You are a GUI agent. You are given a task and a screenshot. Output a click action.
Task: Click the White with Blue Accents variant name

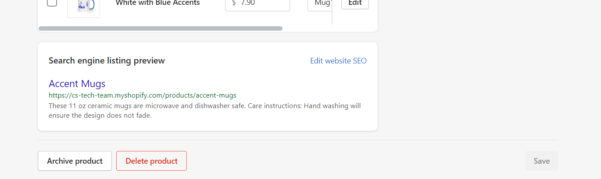point(157,3)
